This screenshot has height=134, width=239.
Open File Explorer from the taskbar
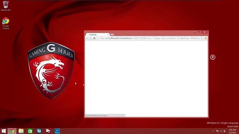pyautogui.click(x=21, y=131)
